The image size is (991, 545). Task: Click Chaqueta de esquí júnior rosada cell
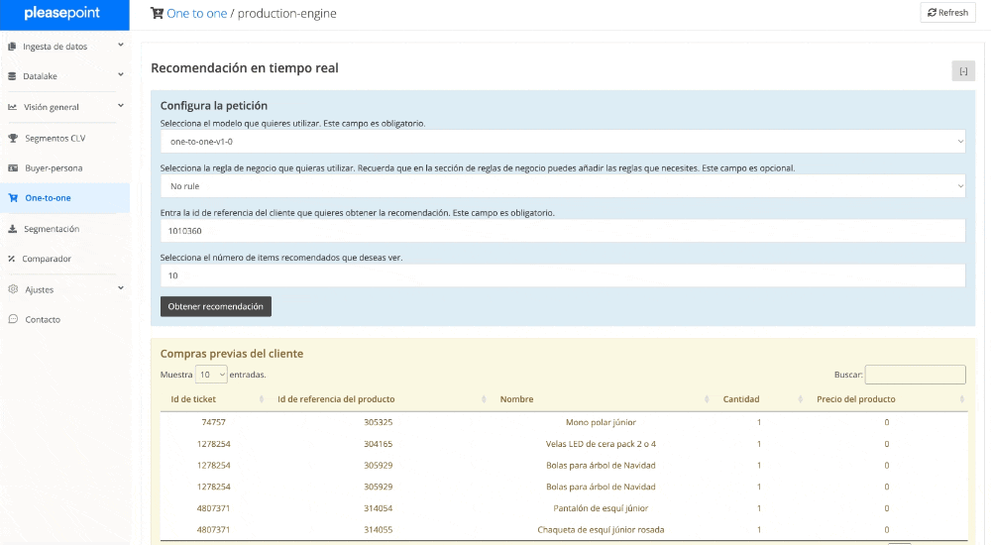[601, 530]
